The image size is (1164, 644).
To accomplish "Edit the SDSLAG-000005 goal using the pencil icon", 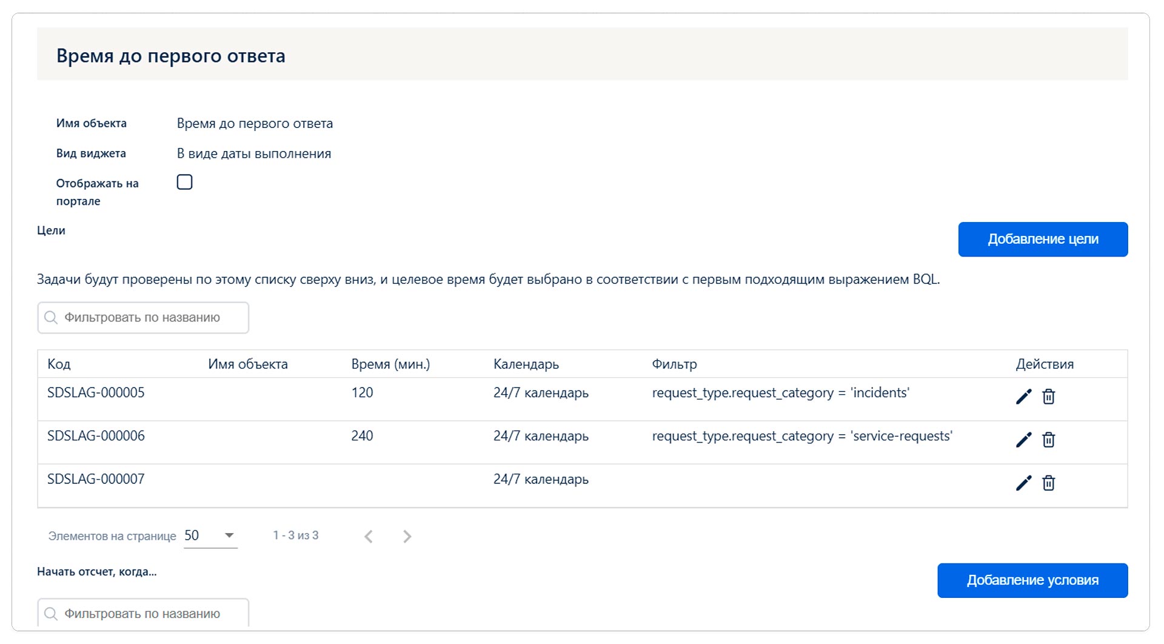I will click(1023, 397).
